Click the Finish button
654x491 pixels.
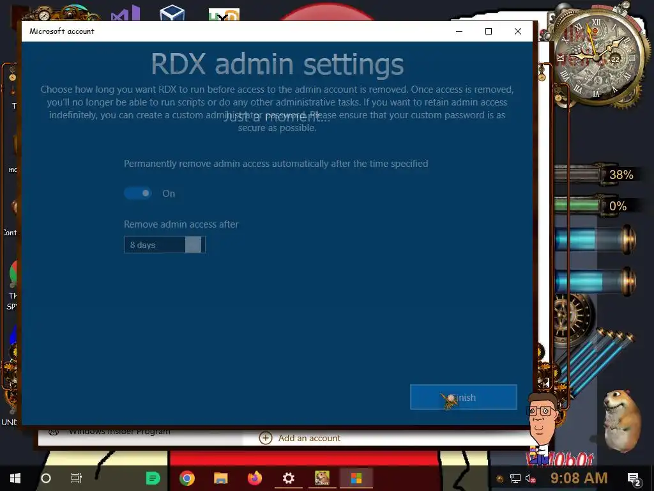pyautogui.click(x=464, y=397)
